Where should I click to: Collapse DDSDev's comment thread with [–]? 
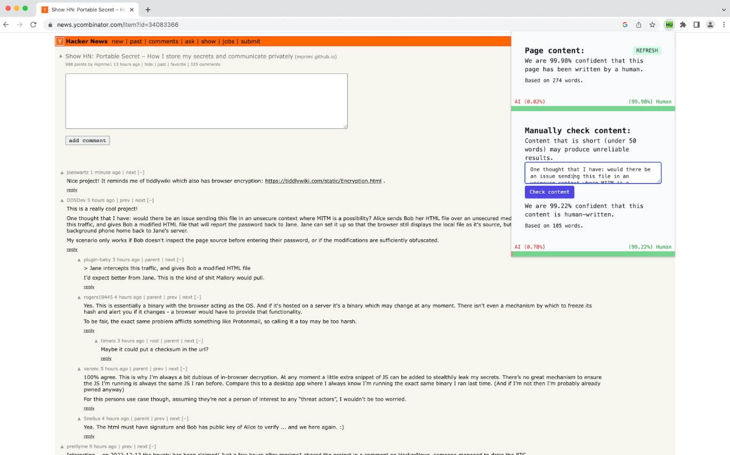click(150, 200)
